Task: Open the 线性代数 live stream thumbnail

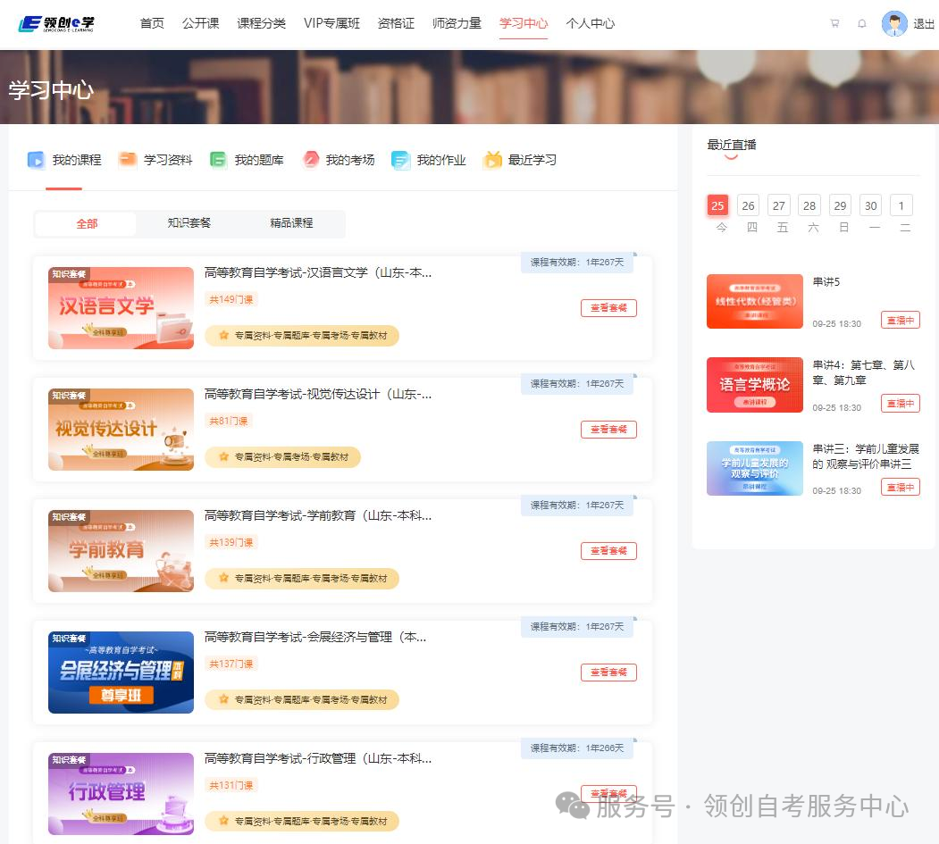Action: pos(755,301)
